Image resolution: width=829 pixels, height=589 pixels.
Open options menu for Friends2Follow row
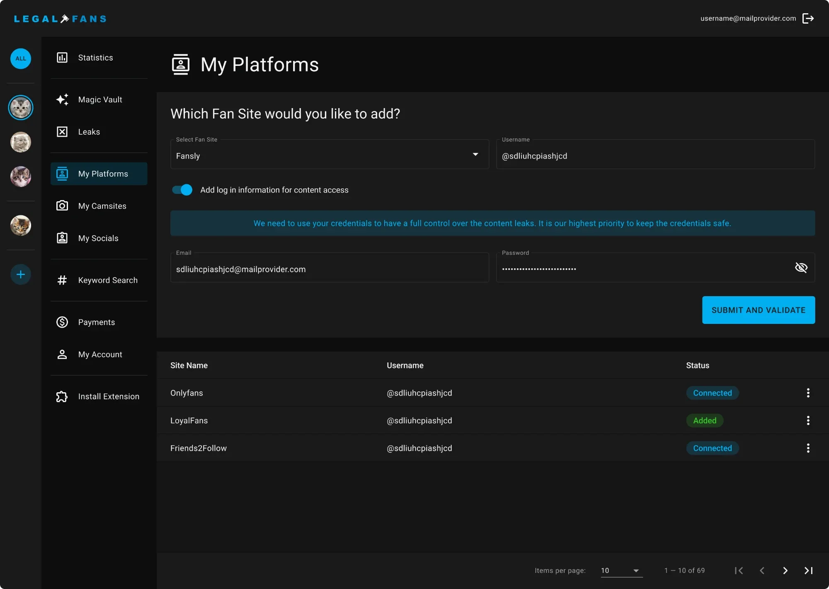[x=808, y=448]
